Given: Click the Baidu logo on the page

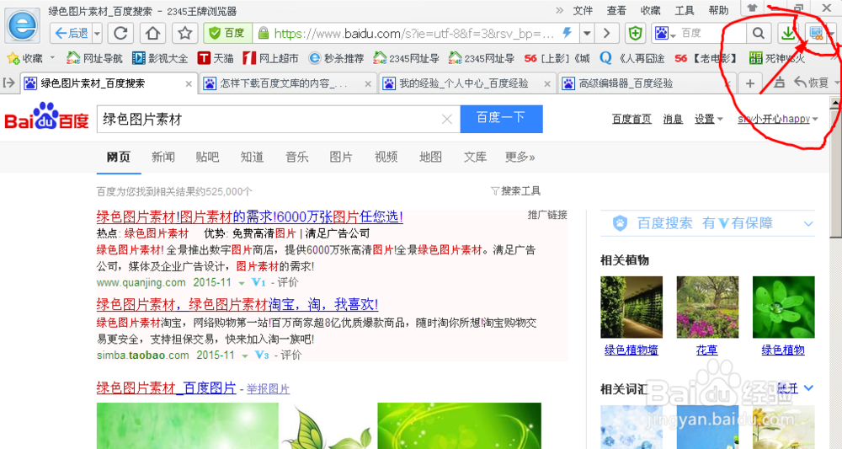Looking at the screenshot, I should (46, 117).
